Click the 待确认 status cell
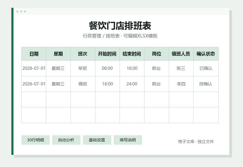The height and width of the screenshot is (167, 243). [x=206, y=84]
